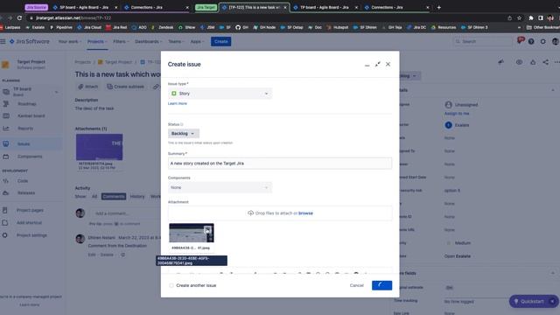Open the Issue type Story dropdown
This screenshot has height=315, width=560.
pyautogui.click(x=220, y=94)
